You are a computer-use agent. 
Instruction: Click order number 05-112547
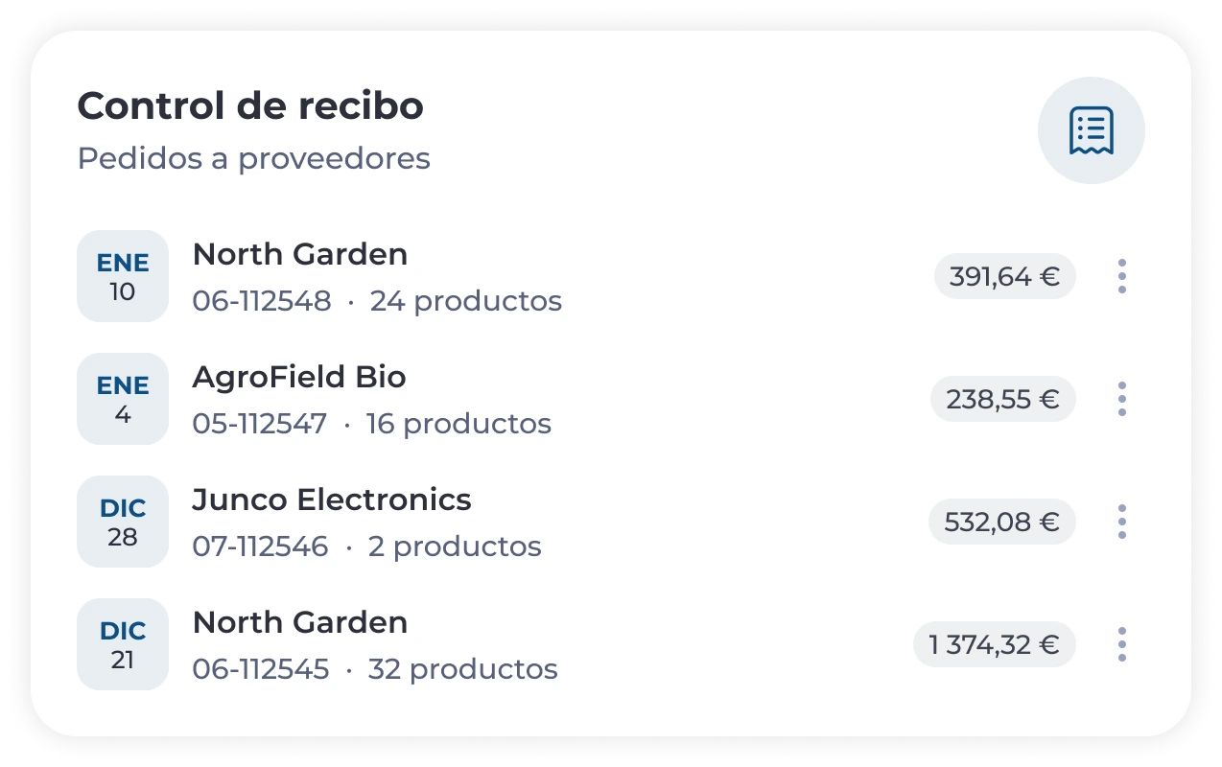point(259,424)
